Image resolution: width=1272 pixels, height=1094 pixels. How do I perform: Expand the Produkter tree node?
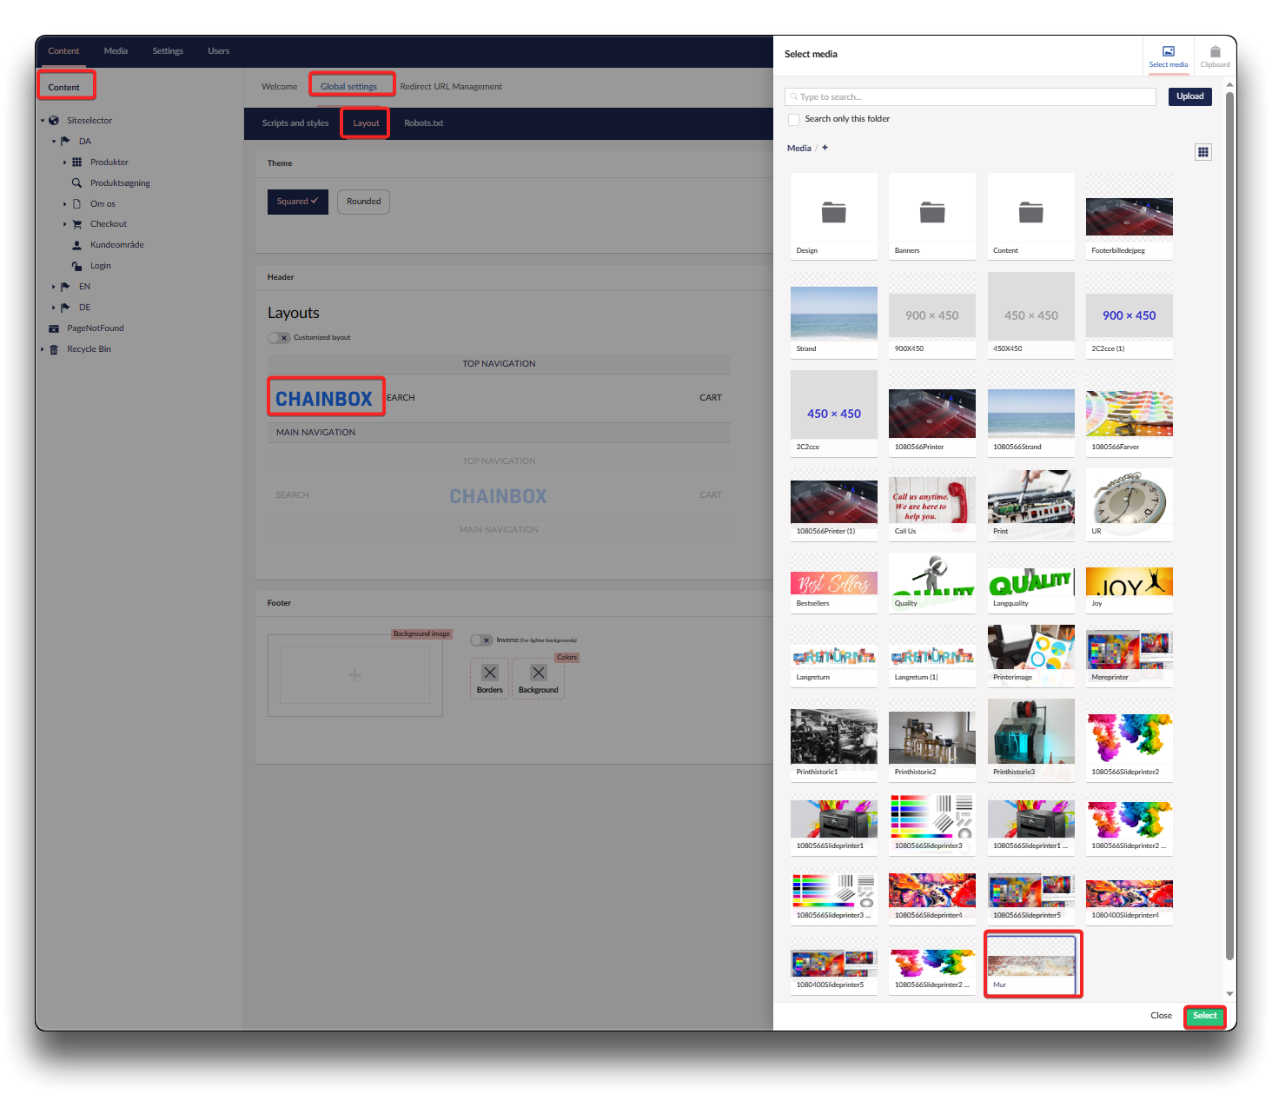pyautogui.click(x=64, y=162)
